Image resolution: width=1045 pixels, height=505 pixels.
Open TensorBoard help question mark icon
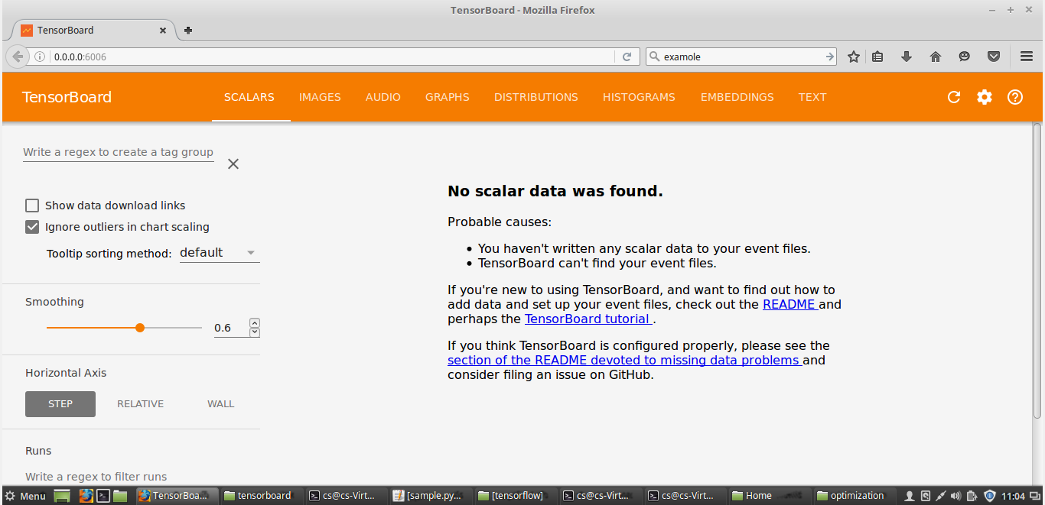[x=1015, y=97]
